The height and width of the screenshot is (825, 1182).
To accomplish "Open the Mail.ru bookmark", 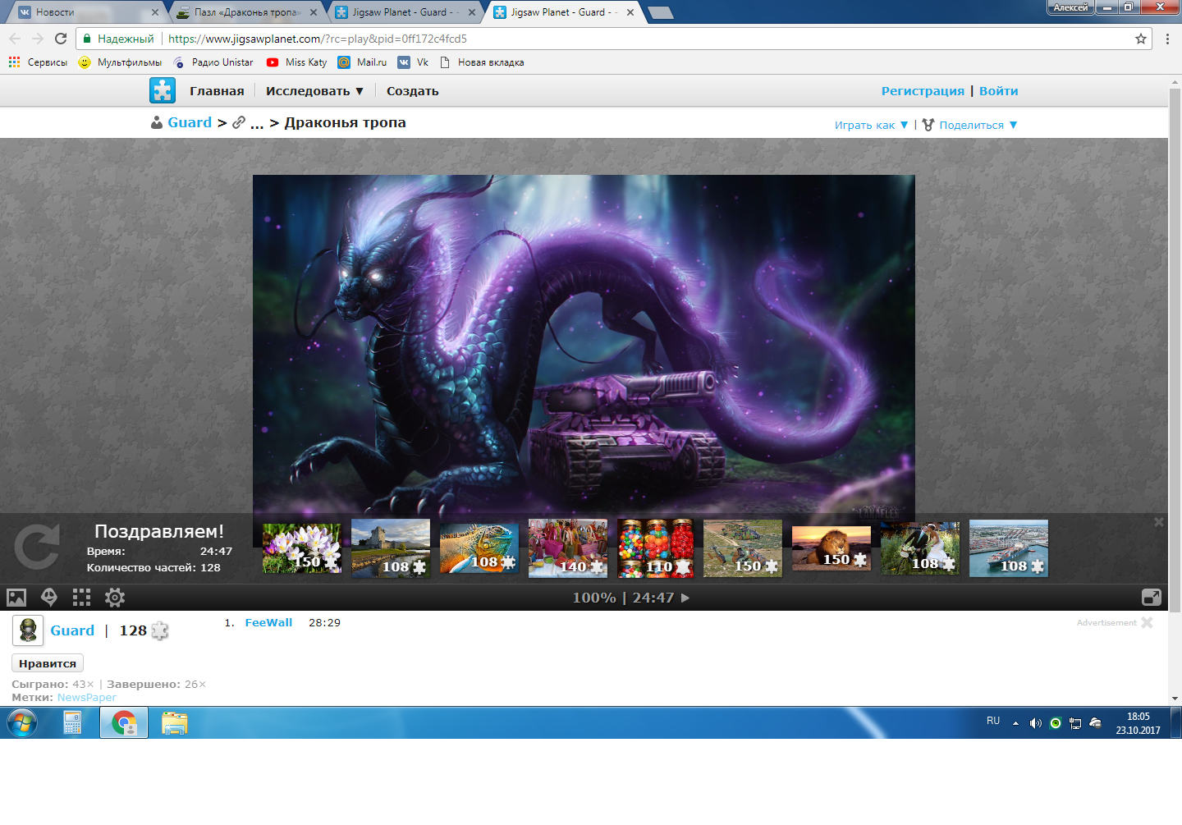I will click(x=362, y=62).
